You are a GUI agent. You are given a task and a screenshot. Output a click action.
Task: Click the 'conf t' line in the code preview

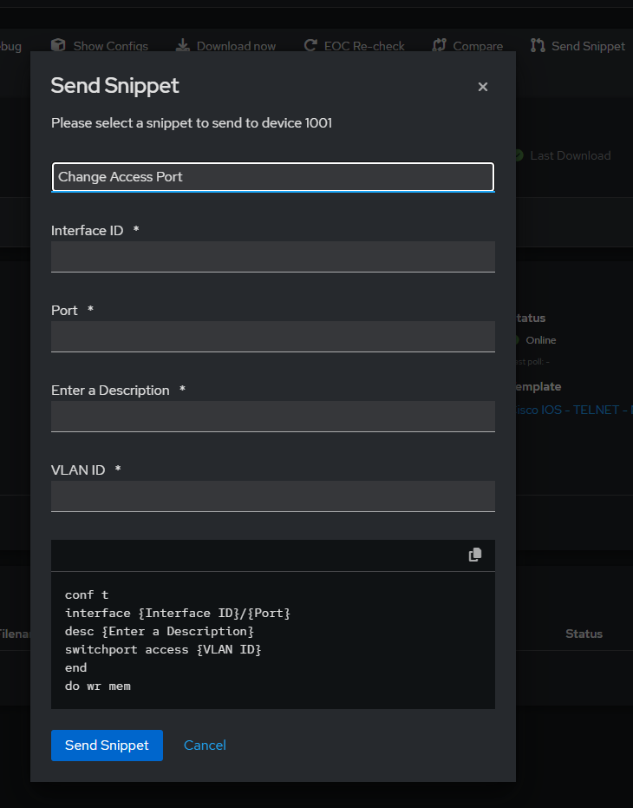87,595
